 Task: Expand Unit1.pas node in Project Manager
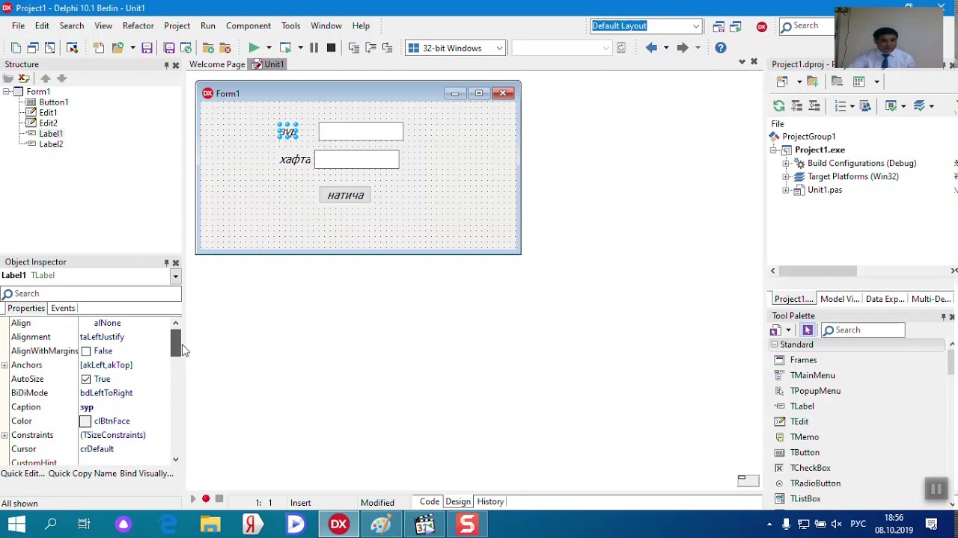point(786,191)
